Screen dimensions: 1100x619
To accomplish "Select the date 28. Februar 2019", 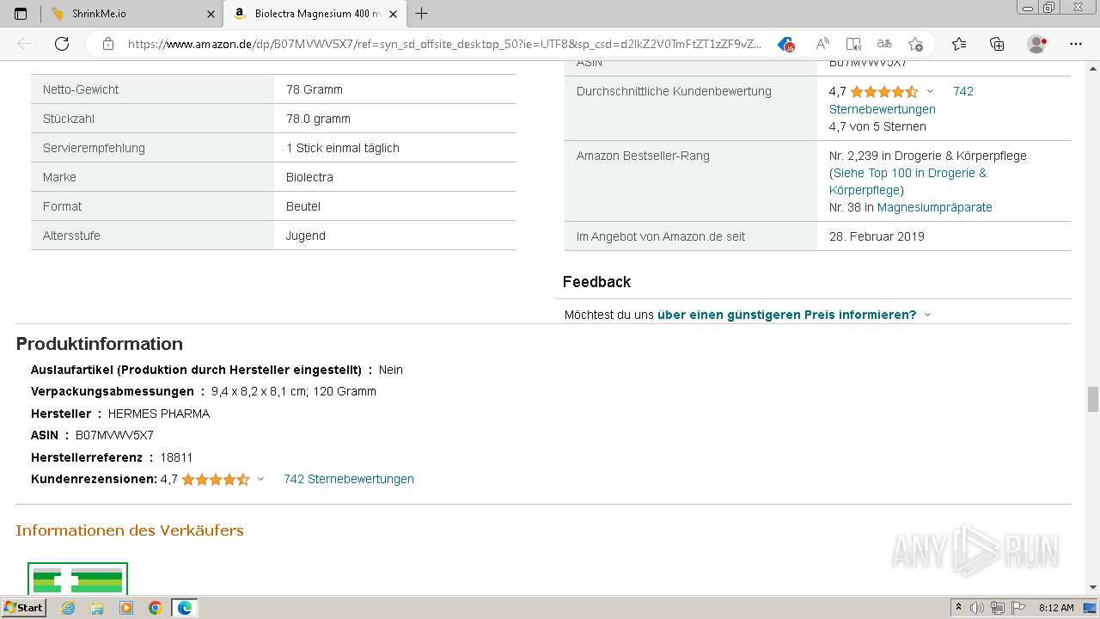I will (x=877, y=236).
